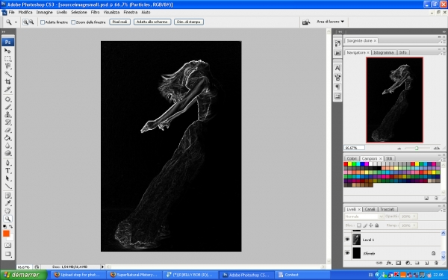Click the Dim. di stampa button
This screenshot has width=448, height=280.
coord(189,22)
